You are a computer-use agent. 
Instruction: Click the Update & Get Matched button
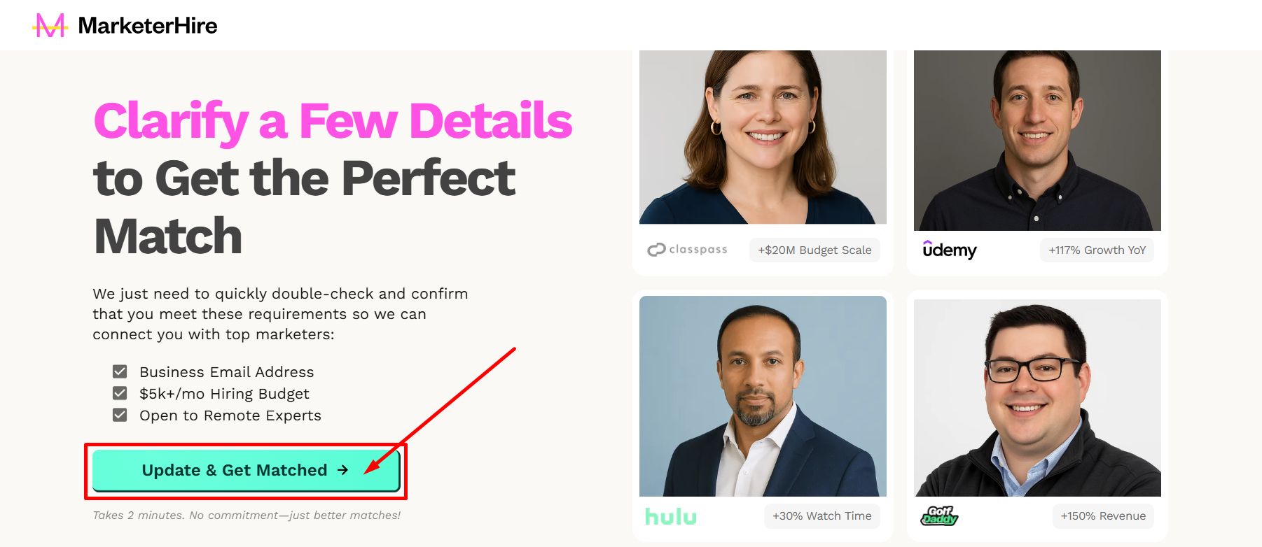(246, 470)
